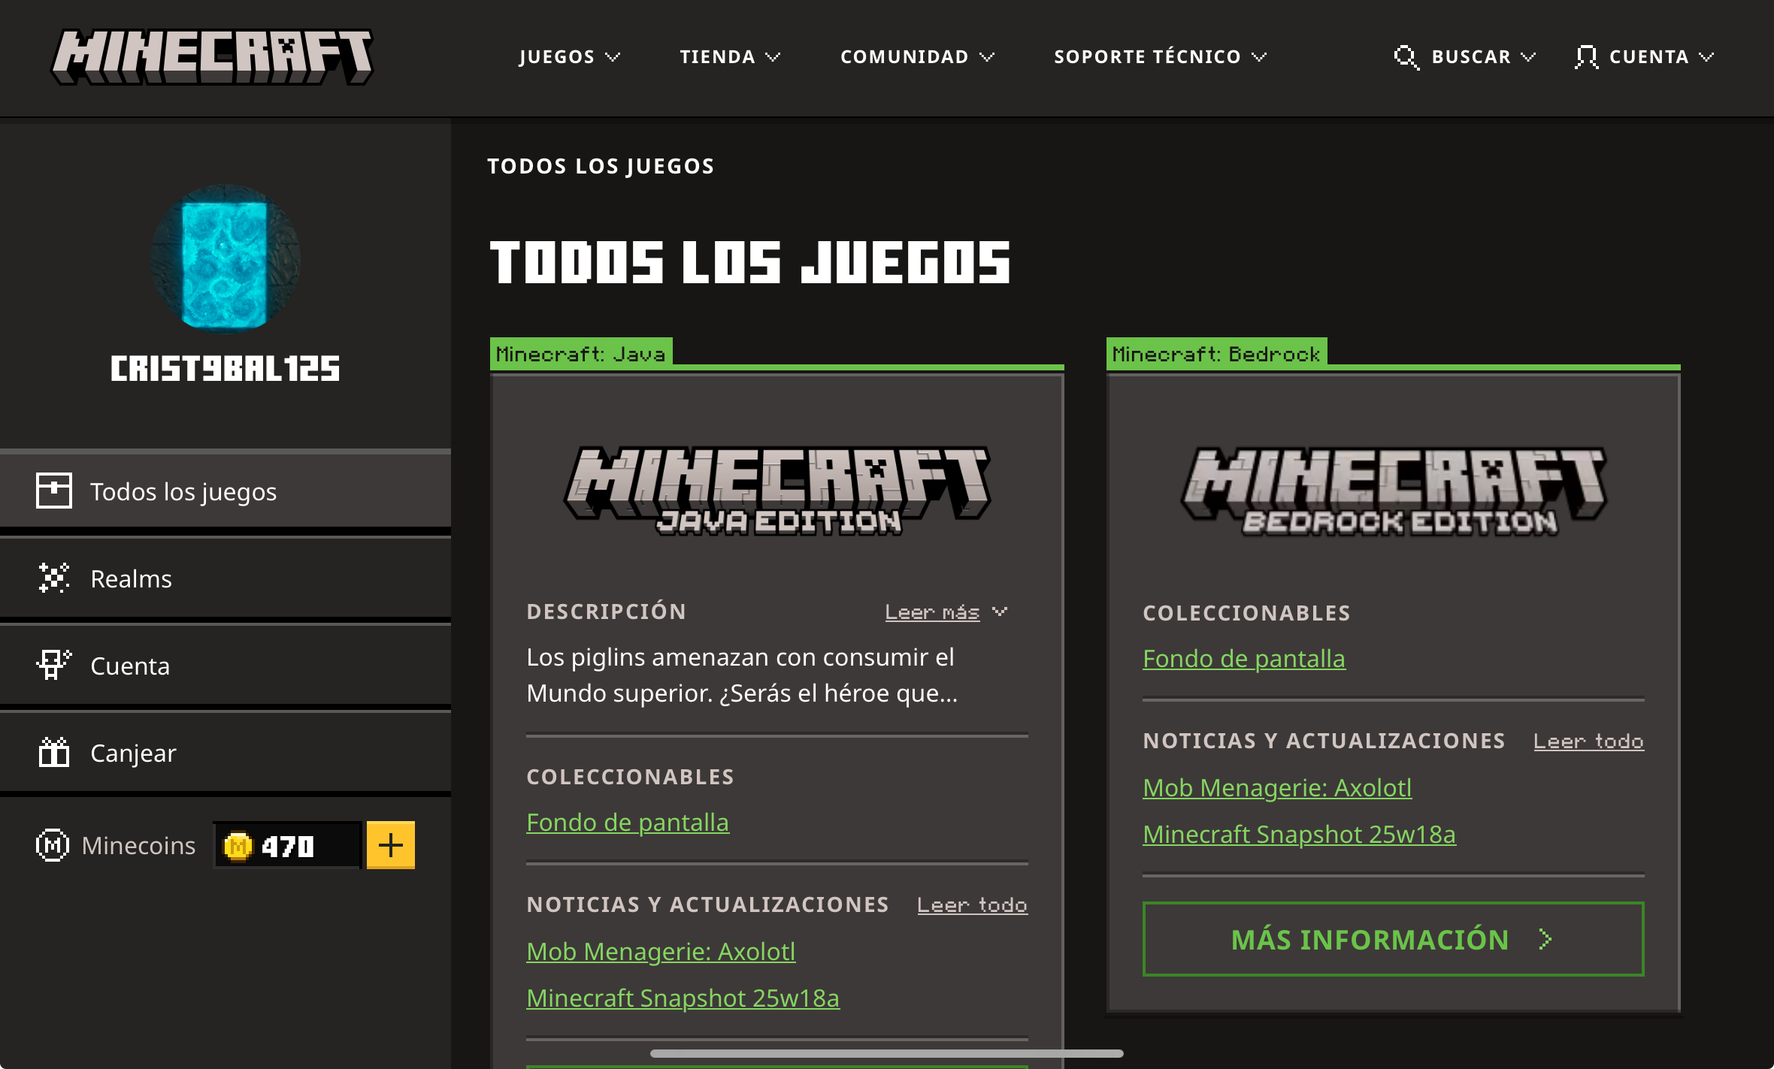Expand the Tienda navigation menu

pos(729,57)
